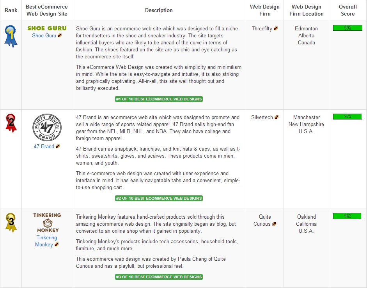Click external link icon beside Threefifty
This screenshot has width=367, height=288.
coord(276,29)
